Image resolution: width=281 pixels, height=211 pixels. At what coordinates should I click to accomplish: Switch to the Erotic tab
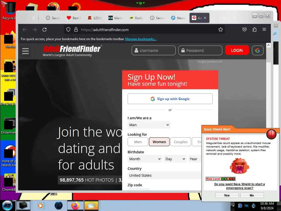(x=136, y=18)
